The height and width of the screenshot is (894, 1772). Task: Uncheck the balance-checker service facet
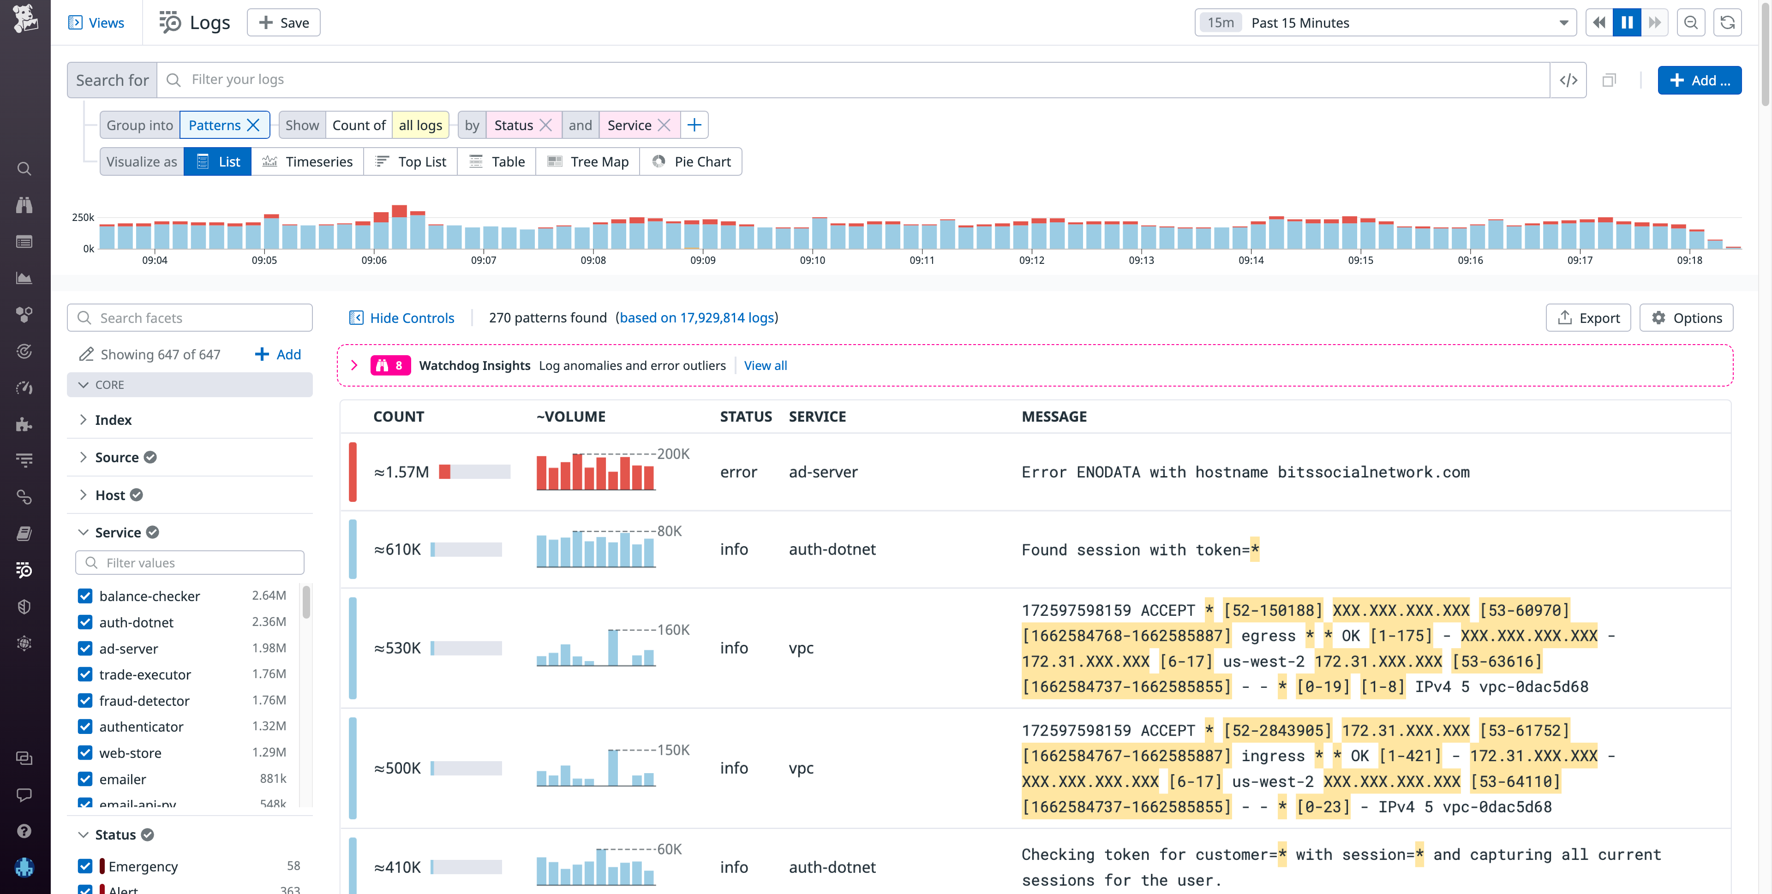(85, 596)
